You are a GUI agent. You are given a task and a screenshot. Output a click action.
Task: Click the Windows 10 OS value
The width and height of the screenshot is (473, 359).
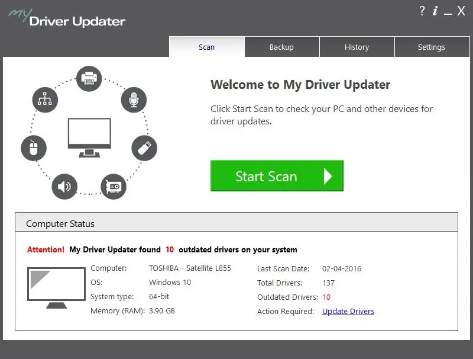pyautogui.click(x=170, y=282)
